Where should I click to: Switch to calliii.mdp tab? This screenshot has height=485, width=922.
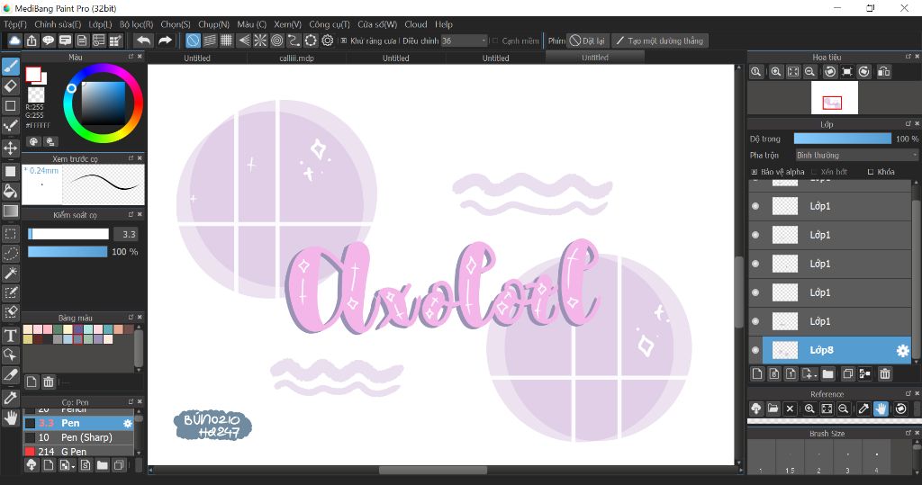pos(297,58)
